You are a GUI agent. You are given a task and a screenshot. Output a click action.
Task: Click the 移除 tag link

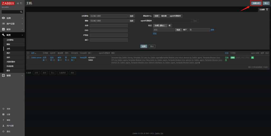click(213, 30)
